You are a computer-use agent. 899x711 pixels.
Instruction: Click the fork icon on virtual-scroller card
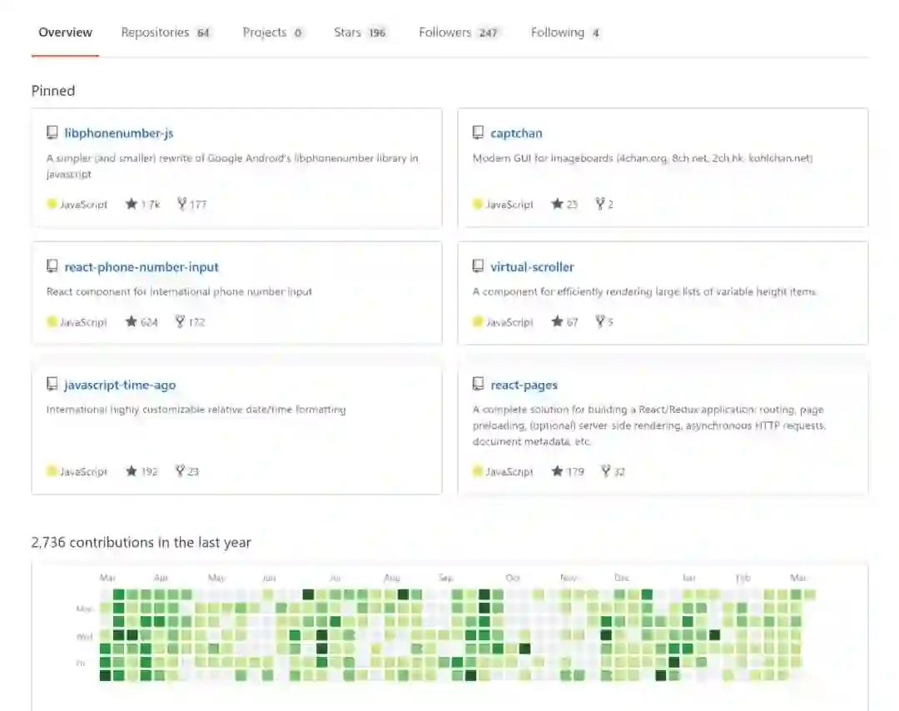tap(599, 321)
